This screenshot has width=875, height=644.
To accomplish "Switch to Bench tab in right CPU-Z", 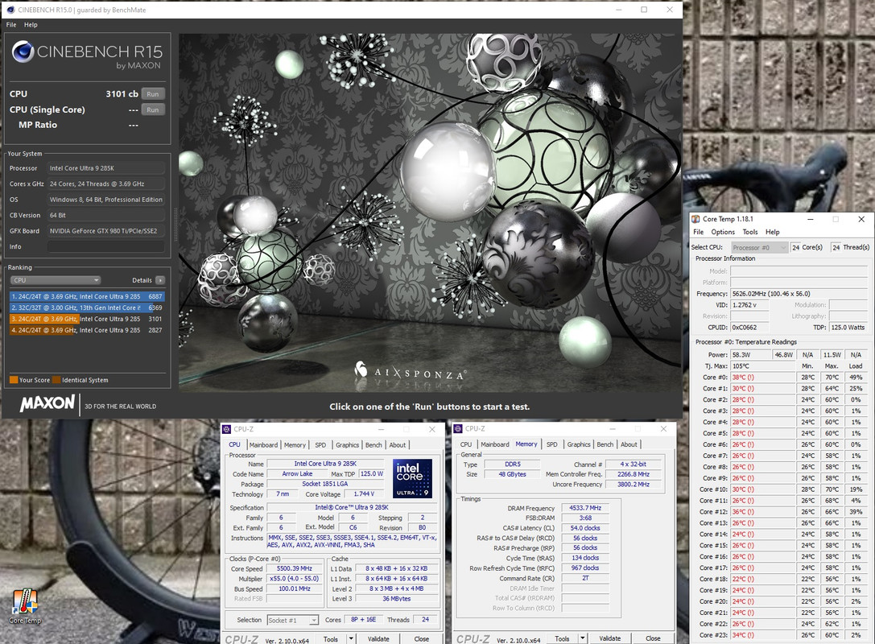I will (605, 444).
